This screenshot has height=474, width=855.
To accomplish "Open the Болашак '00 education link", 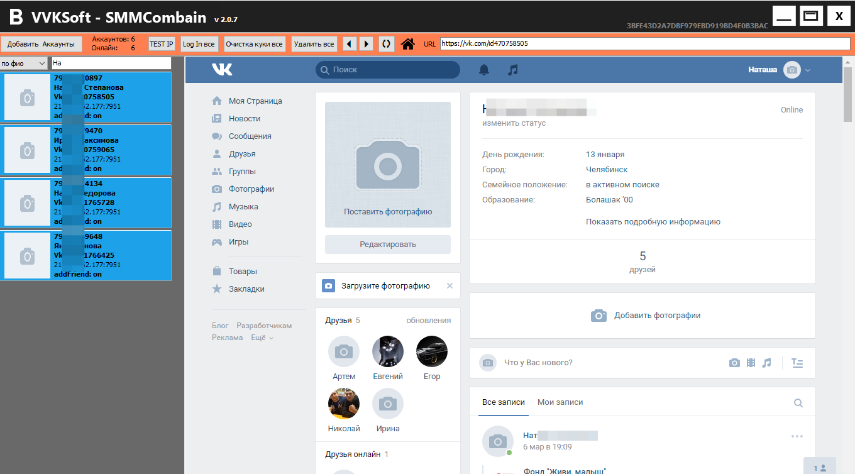I will pyautogui.click(x=609, y=200).
